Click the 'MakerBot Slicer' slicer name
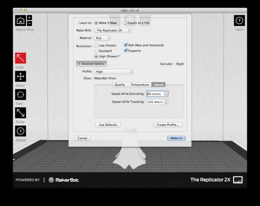Screen dimensions: 260x206 [x=105, y=78]
